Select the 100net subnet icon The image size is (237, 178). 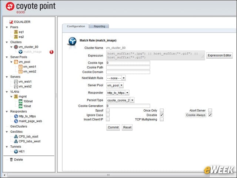point(21,101)
